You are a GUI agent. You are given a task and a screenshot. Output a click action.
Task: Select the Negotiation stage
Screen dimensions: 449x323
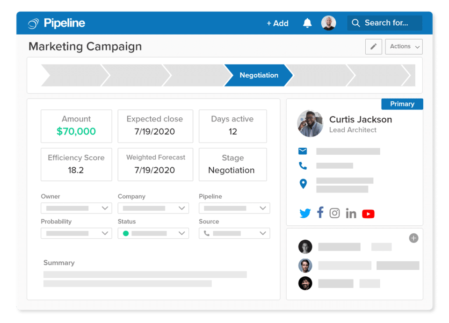(258, 75)
